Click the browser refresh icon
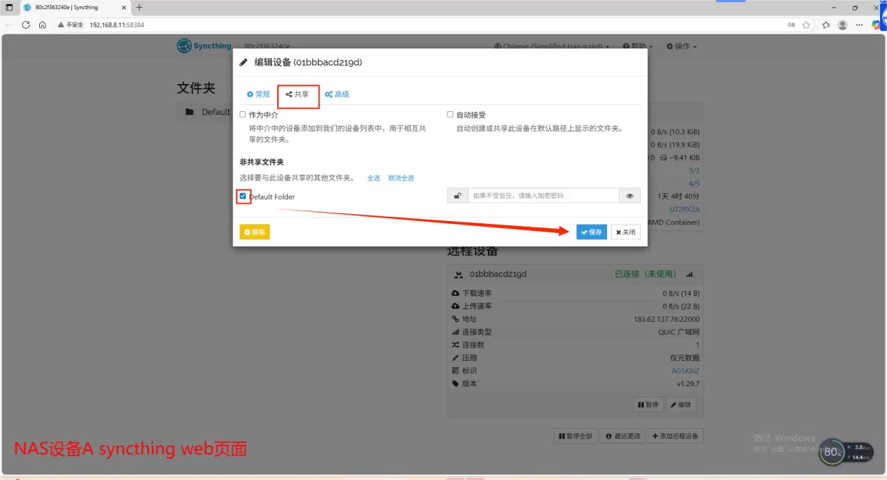 click(26, 24)
